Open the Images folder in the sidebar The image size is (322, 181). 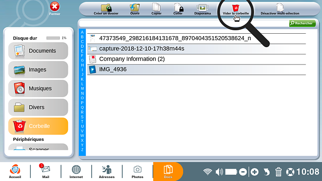[38, 70]
